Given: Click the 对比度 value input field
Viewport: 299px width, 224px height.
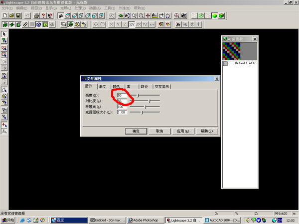Looking at the screenshot, I should [x=122, y=101].
